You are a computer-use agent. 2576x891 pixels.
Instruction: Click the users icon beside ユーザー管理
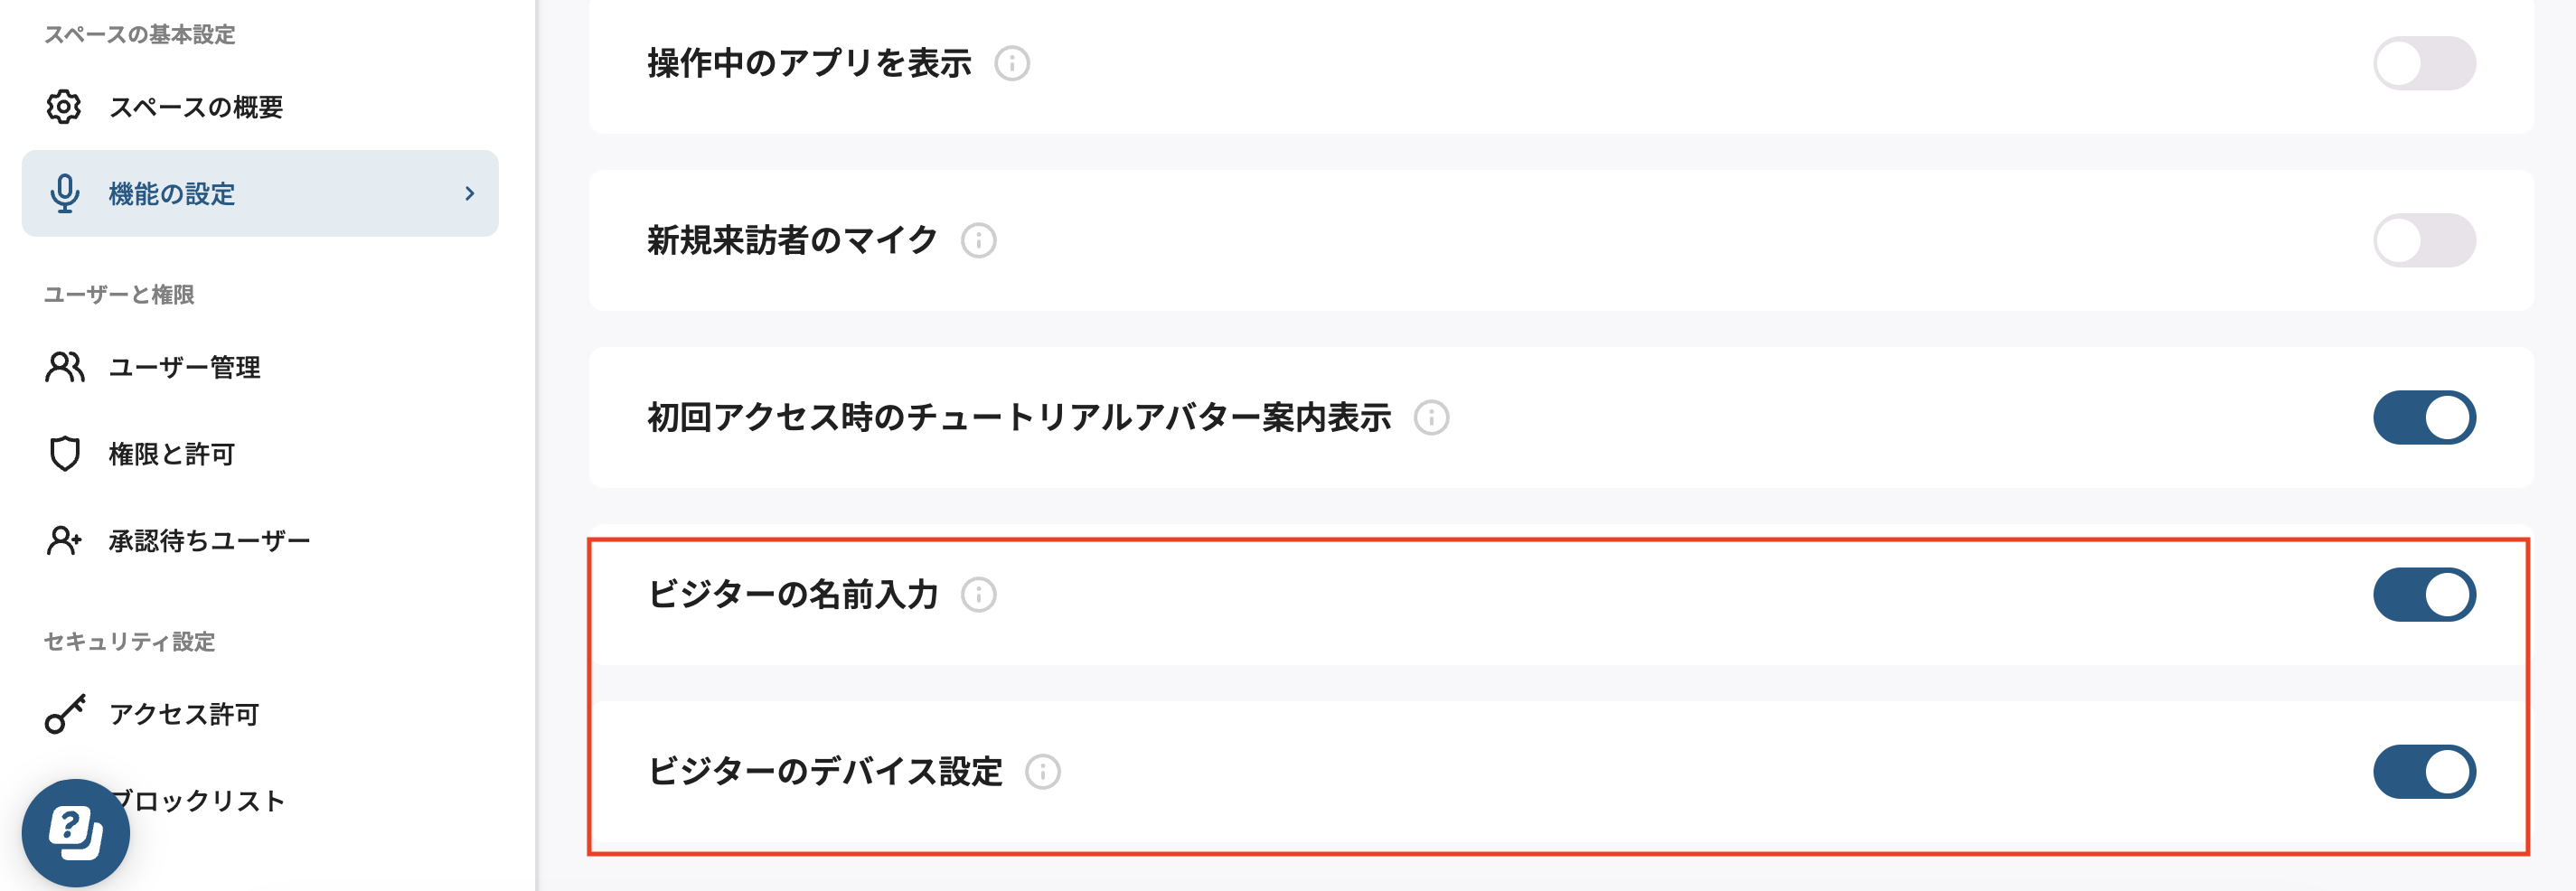[65, 367]
